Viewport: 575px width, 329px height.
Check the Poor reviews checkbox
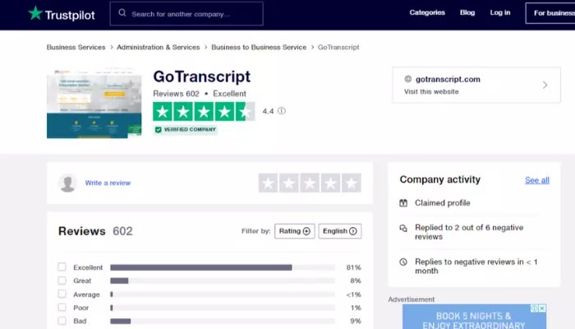point(62,308)
